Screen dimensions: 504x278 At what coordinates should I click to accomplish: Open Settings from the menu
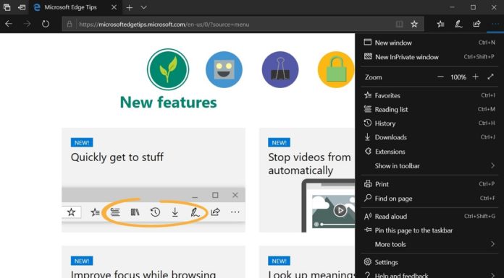[429, 262]
